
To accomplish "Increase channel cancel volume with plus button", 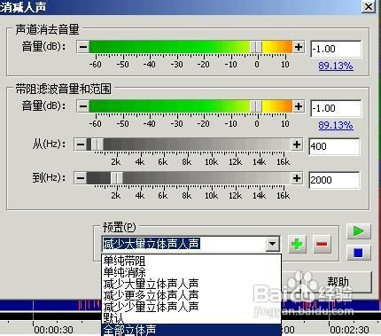I will pos(299,47).
